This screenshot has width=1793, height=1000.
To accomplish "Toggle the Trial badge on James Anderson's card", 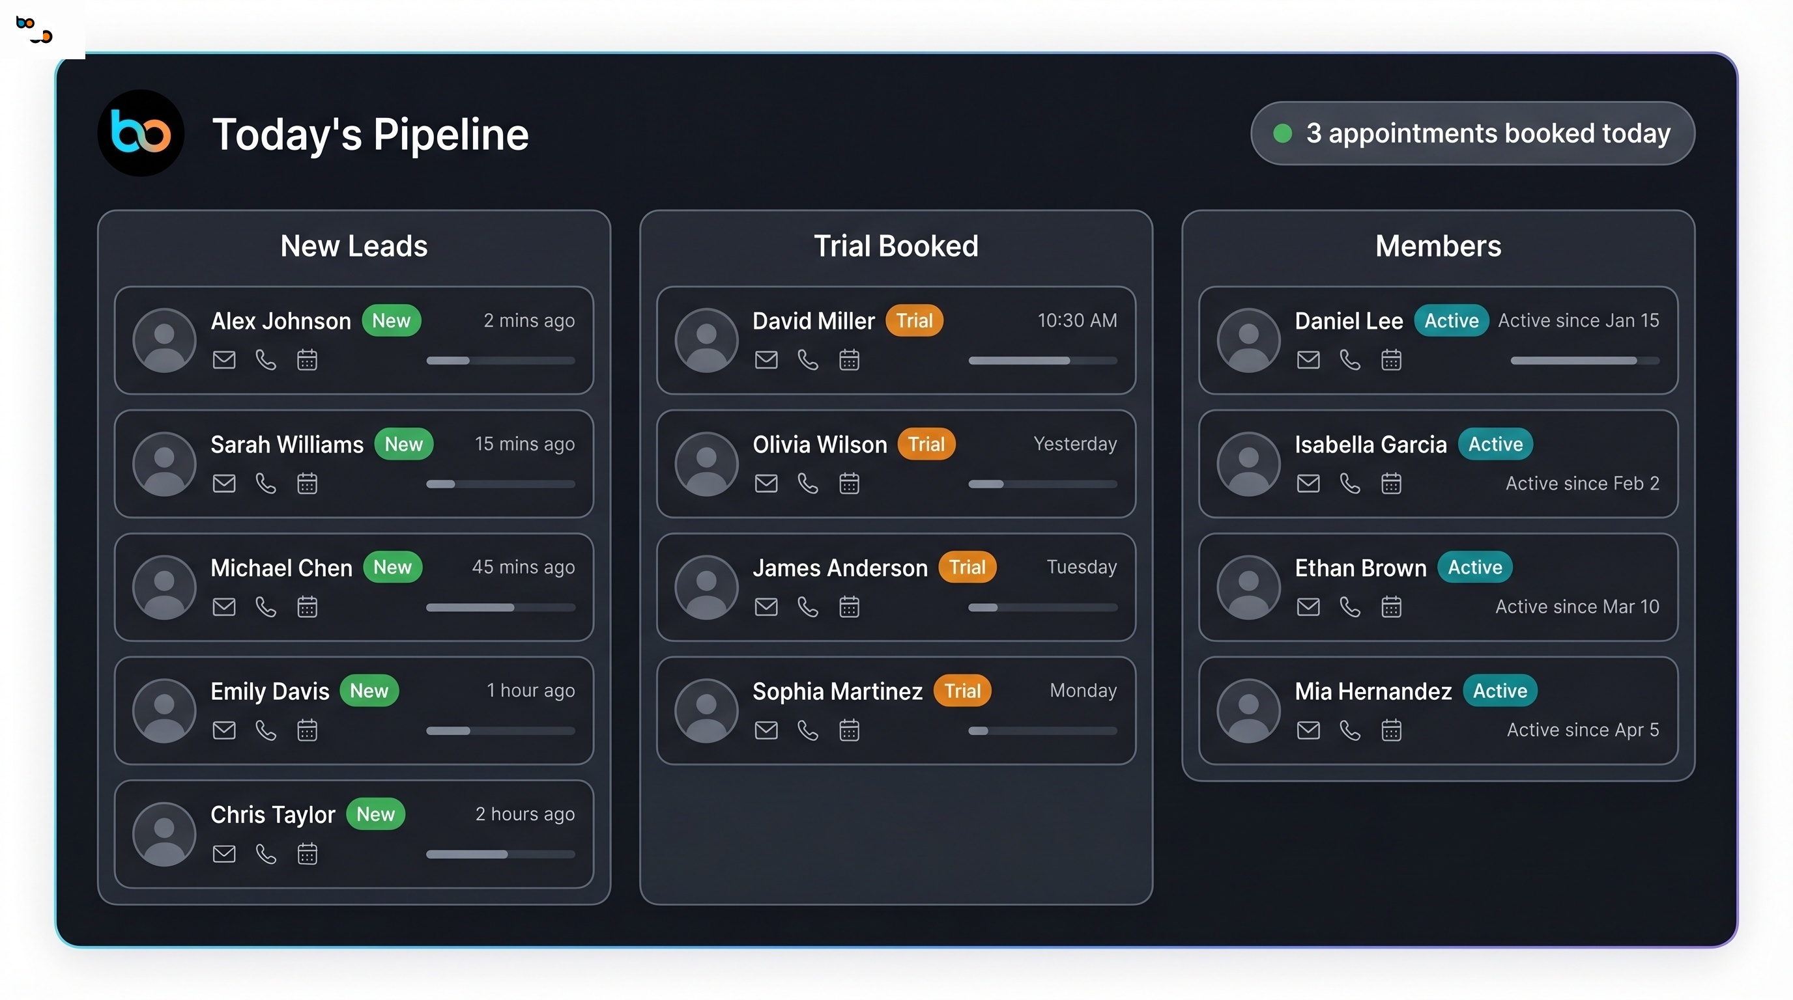I will tap(968, 567).
